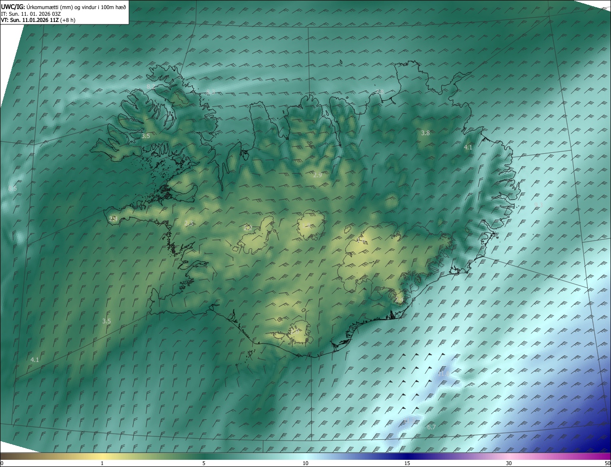Viewport: 611px width, 467px height.
Task: Click the 4.1 value in the southwest corner
Action: point(34,360)
